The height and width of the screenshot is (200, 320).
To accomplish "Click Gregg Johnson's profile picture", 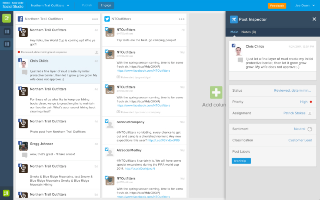I will coord(23,146).
